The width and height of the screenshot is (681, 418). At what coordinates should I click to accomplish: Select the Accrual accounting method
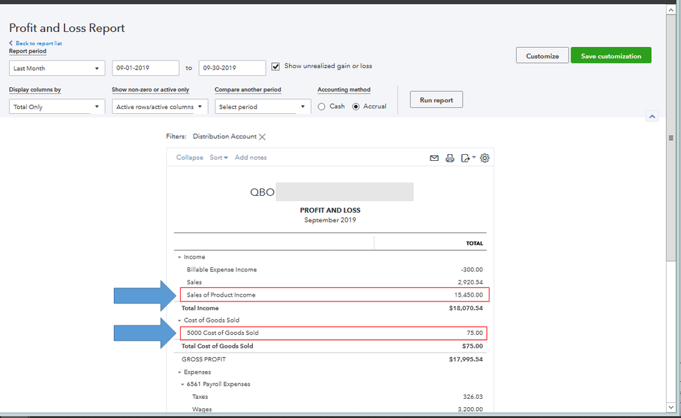356,106
